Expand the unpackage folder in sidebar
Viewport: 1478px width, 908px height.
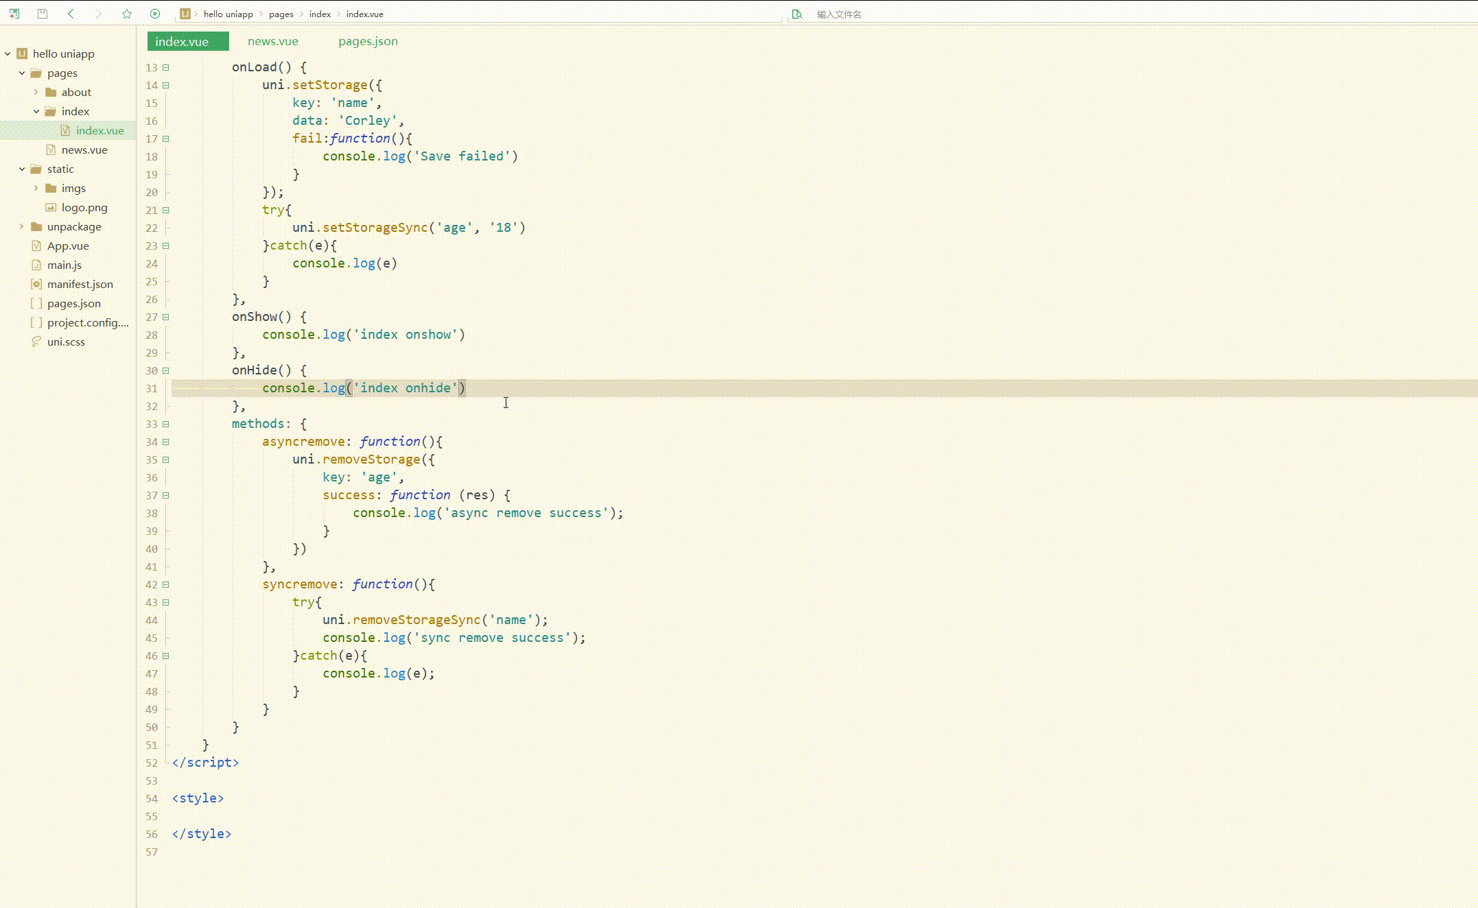click(x=22, y=226)
